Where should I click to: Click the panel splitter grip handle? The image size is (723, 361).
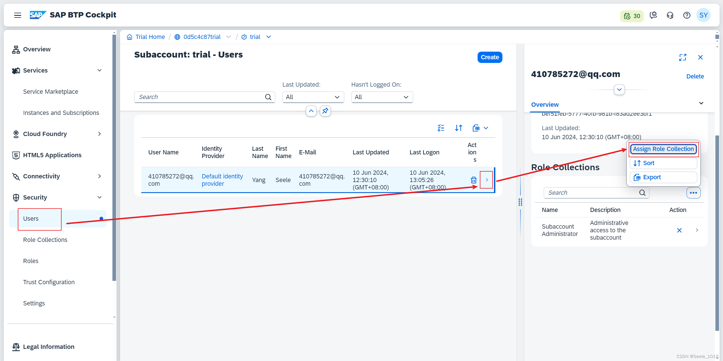520,202
